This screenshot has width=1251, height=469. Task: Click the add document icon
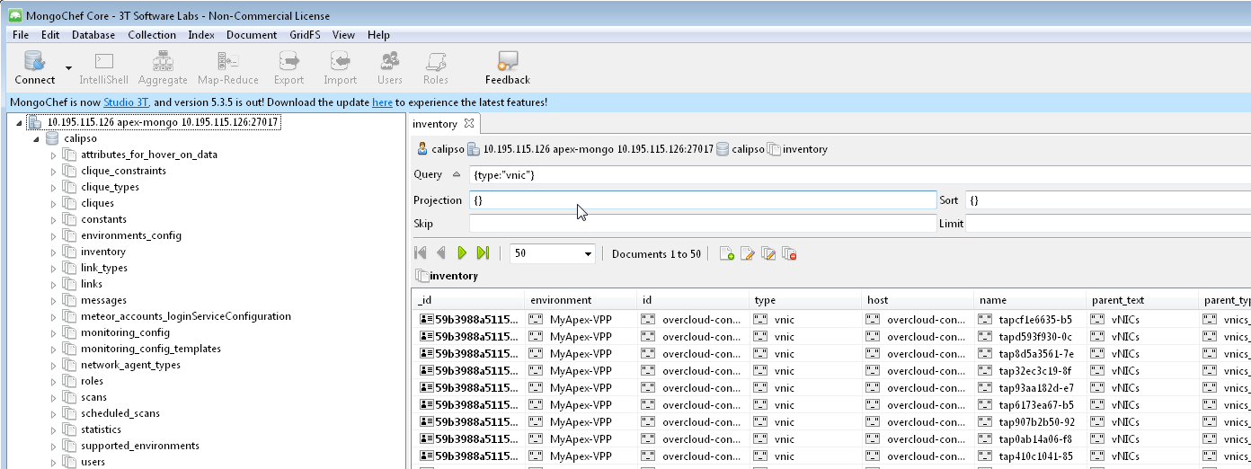(x=726, y=254)
